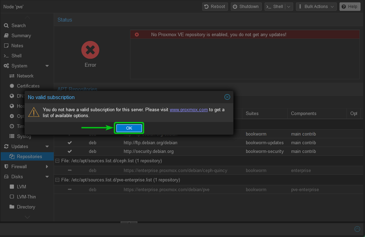Image resolution: width=365 pixels, height=237 pixels.
Task: Open the www.proxmox.com link
Action: 189,109
